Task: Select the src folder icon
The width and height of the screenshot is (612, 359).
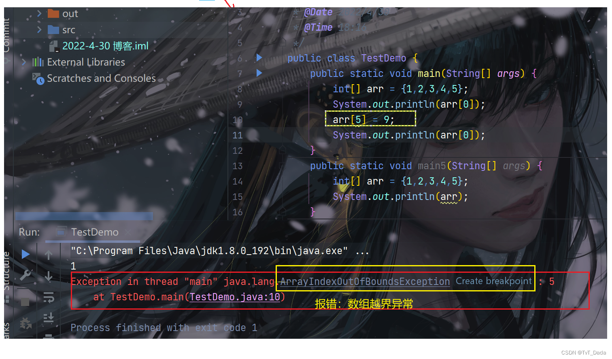Action: tap(53, 30)
